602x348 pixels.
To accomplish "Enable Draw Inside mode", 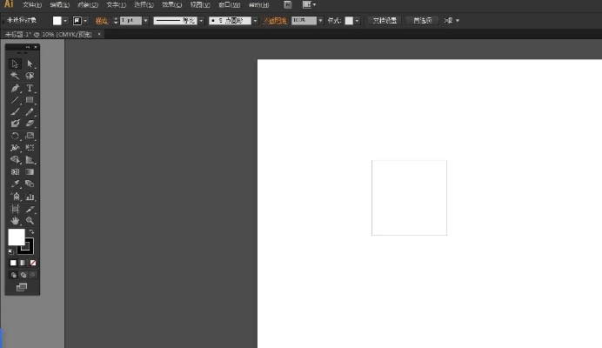I will pos(33,275).
